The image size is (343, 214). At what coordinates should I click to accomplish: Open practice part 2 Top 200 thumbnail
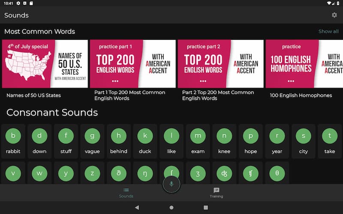(220, 64)
